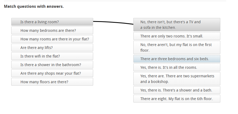Click highlighted 'three bedrooms and six beds' answer
238x114 pixels.
[177, 59]
